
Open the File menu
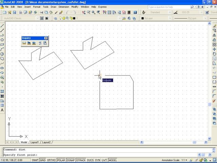(x=6, y=7)
